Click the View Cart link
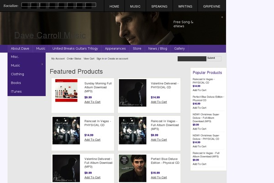The height and width of the screenshot is (183, 274). pyautogui.click(x=89, y=59)
